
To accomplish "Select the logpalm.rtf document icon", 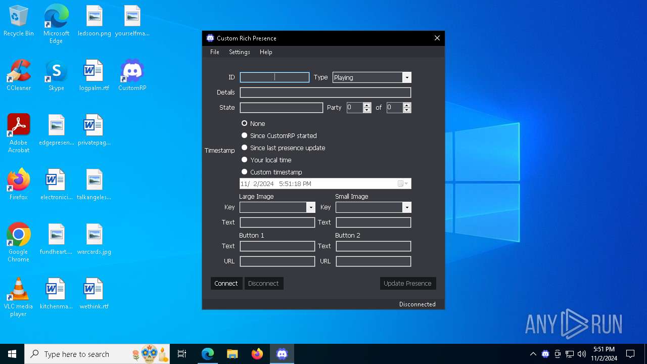I will (x=95, y=76).
